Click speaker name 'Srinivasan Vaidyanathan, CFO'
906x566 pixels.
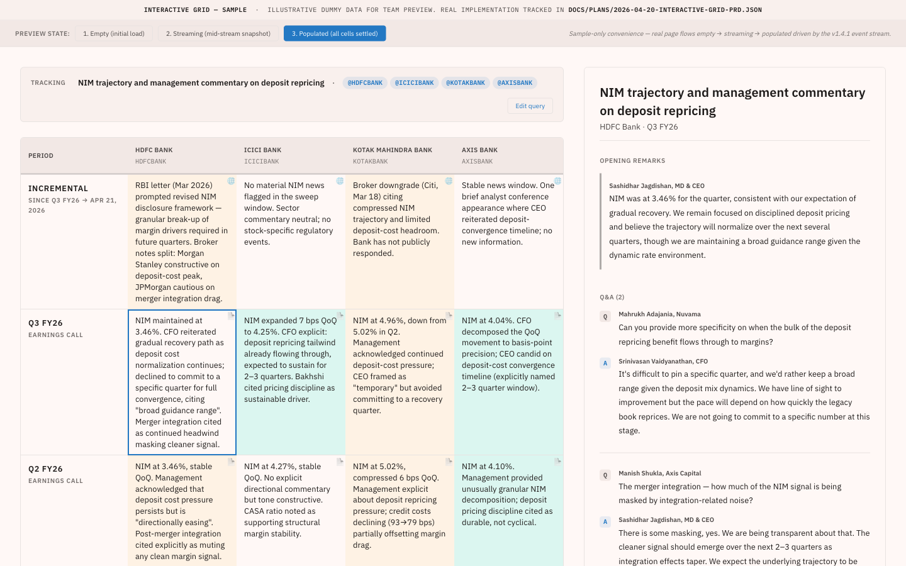663,362
